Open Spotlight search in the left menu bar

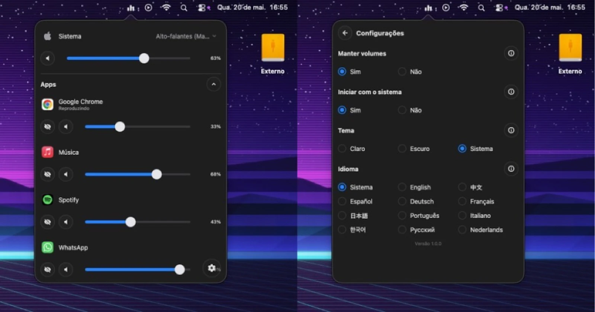pos(184,8)
